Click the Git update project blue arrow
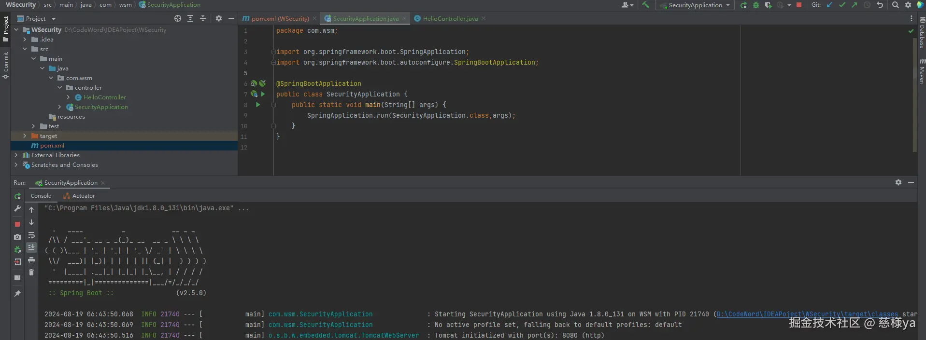Viewport: 926px width, 340px height. tap(829, 5)
